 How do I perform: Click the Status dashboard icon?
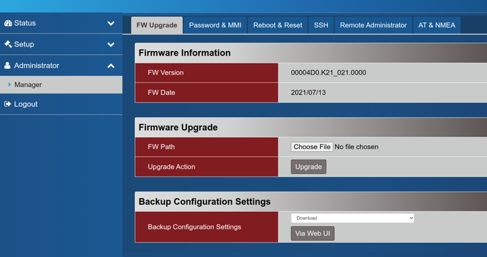point(8,23)
